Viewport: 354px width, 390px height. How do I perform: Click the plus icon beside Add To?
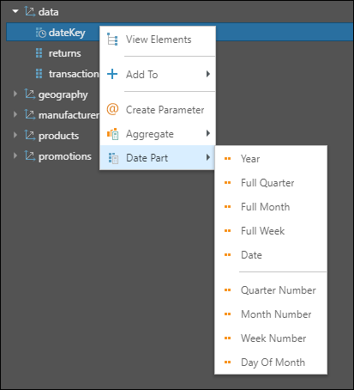(112, 74)
